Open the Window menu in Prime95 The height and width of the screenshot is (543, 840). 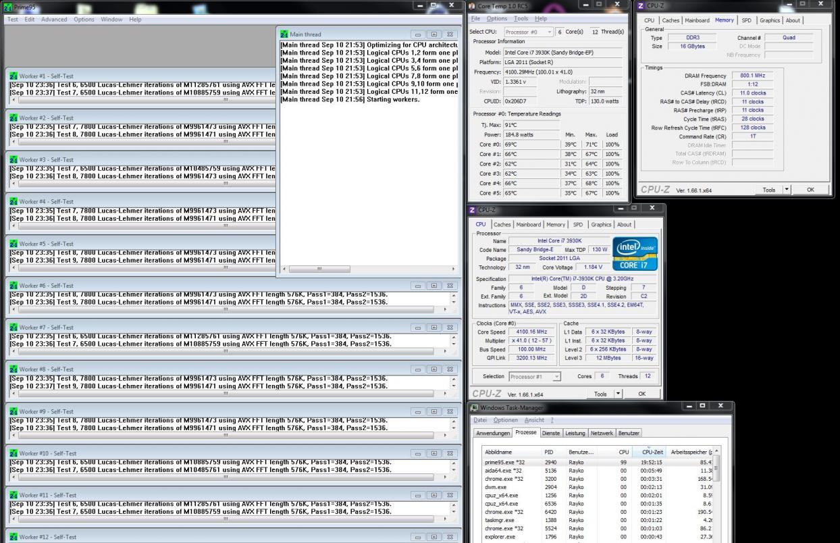pos(111,19)
